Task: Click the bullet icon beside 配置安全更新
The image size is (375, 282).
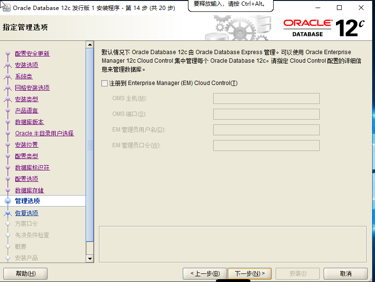Action: tap(8, 53)
